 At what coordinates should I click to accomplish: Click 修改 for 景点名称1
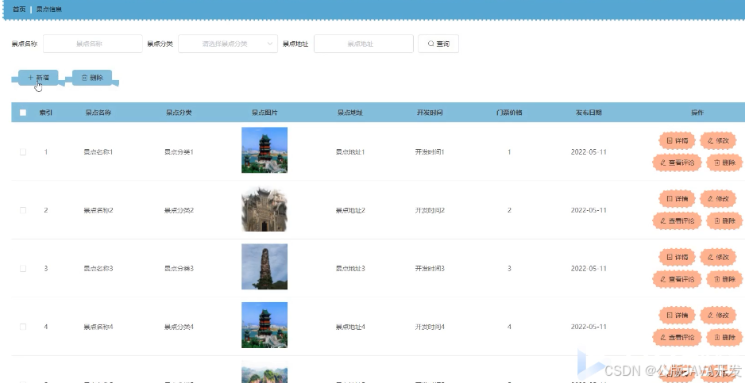718,140
